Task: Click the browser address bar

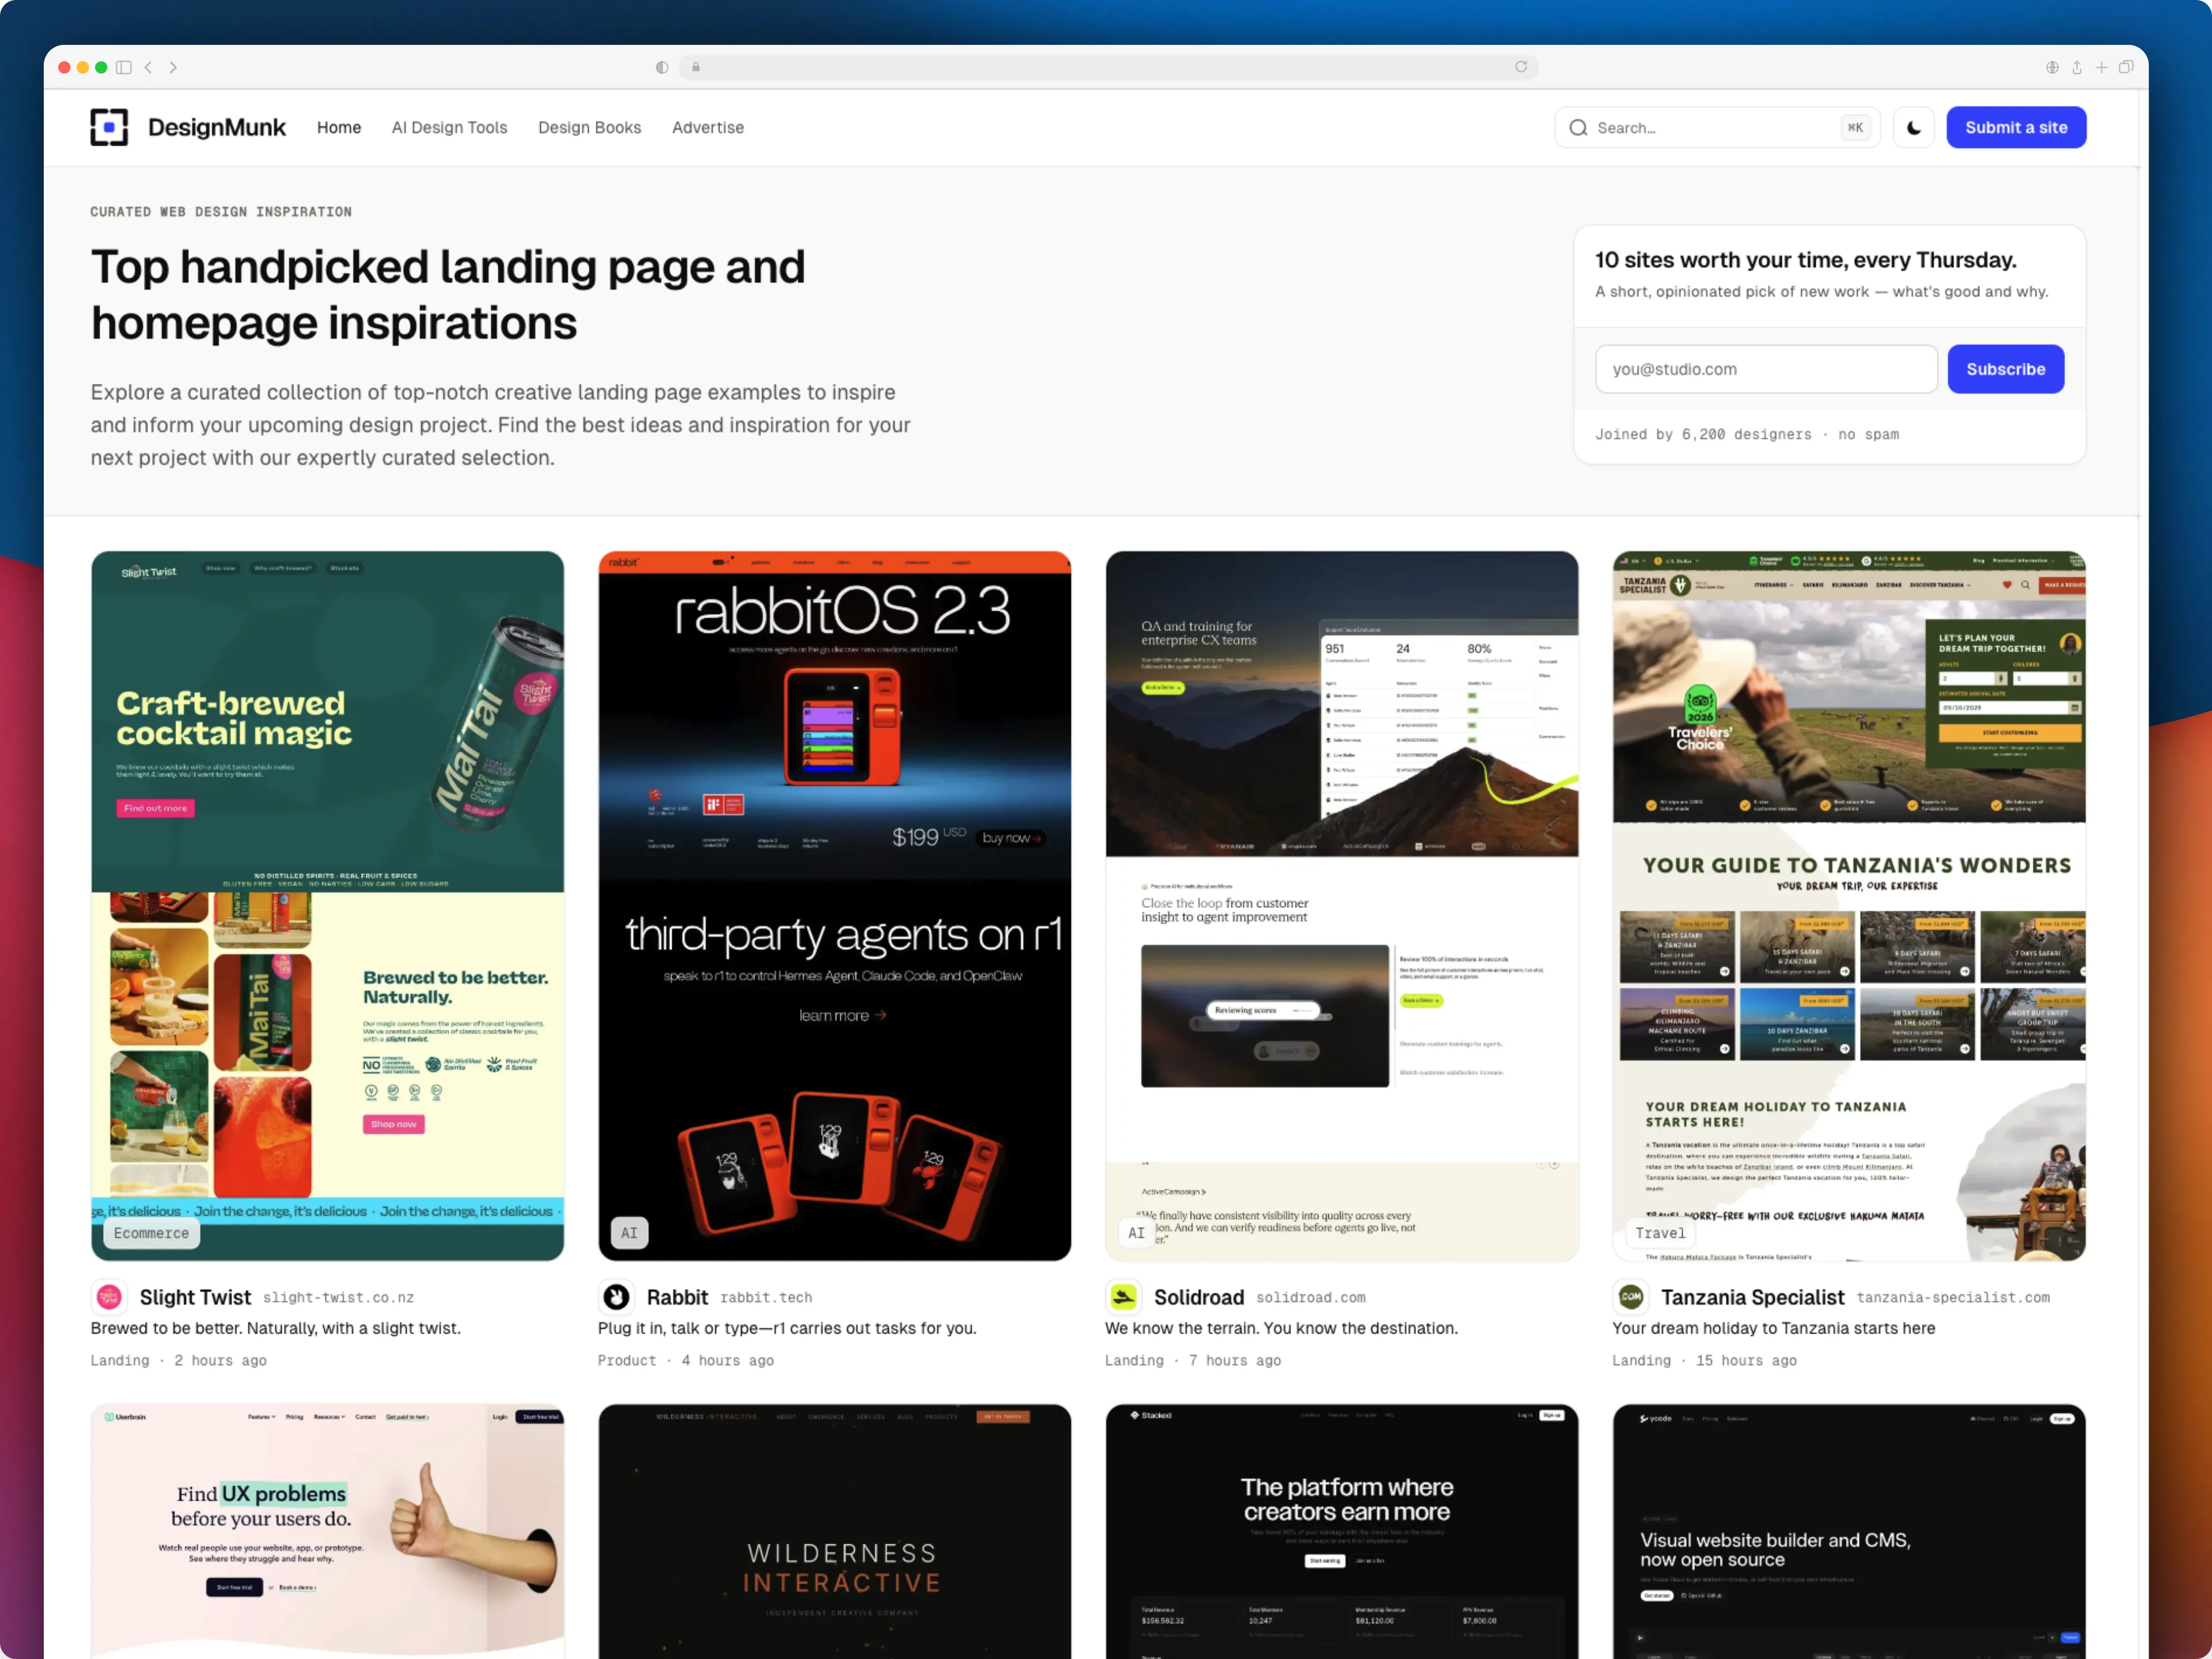Action: [x=1108, y=67]
